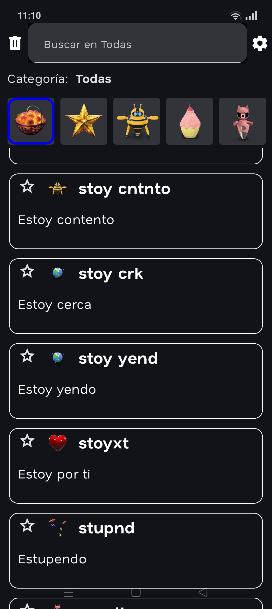This screenshot has height=609, width=272.
Task: Select the fruit basket category
Action: pos(31,121)
